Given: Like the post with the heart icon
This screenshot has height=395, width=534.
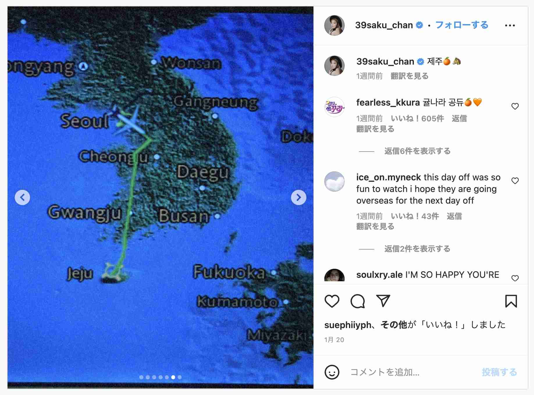Looking at the screenshot, I should [332, 301].
